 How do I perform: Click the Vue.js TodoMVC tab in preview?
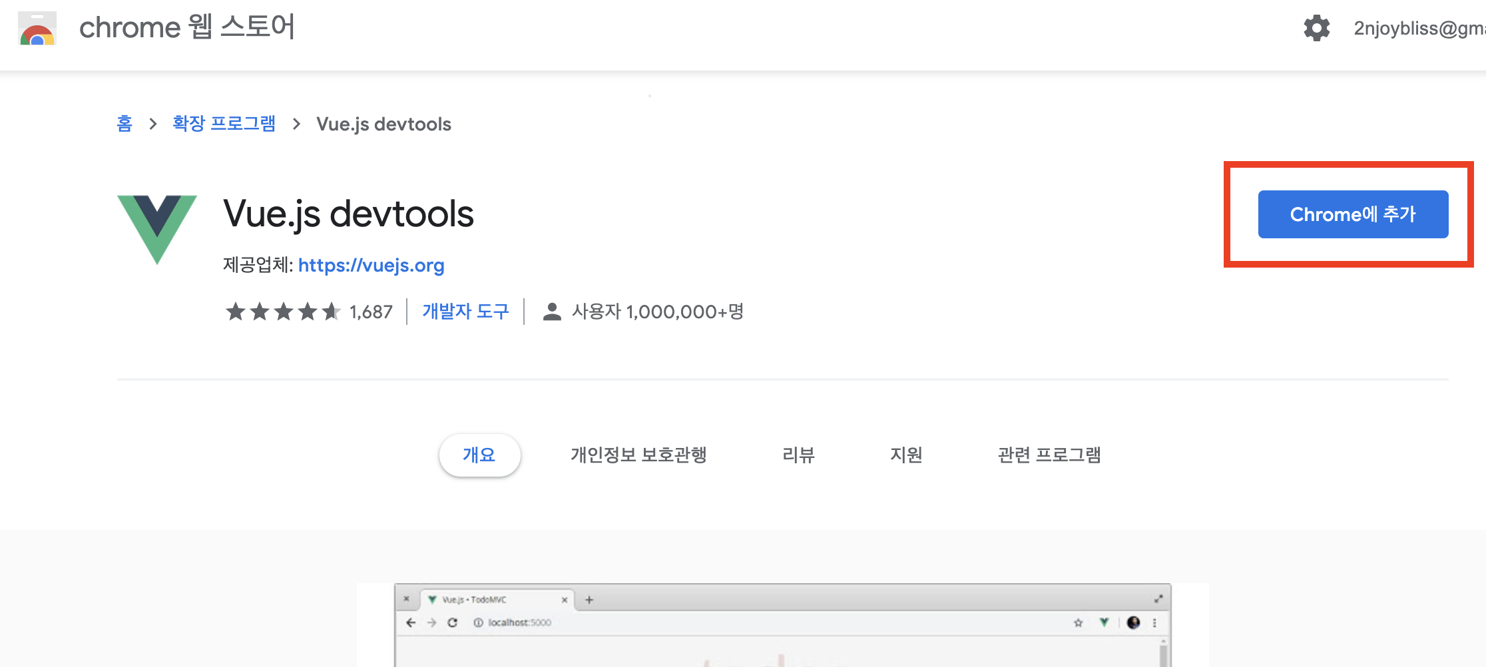496,600
